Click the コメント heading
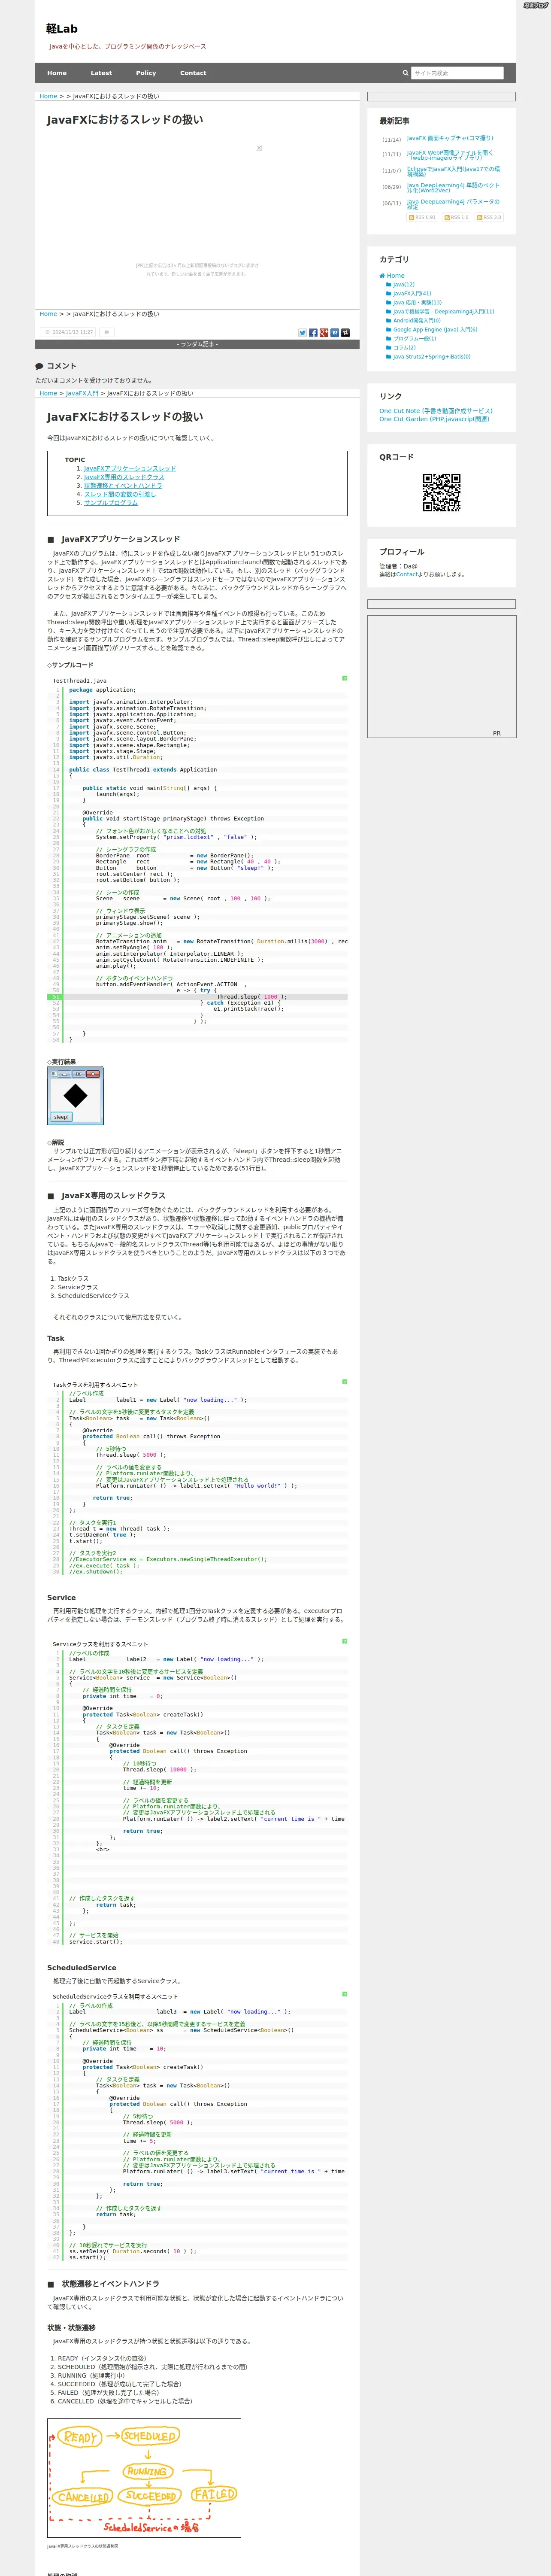Screen dimensions: 551x2576 point(56,366)
